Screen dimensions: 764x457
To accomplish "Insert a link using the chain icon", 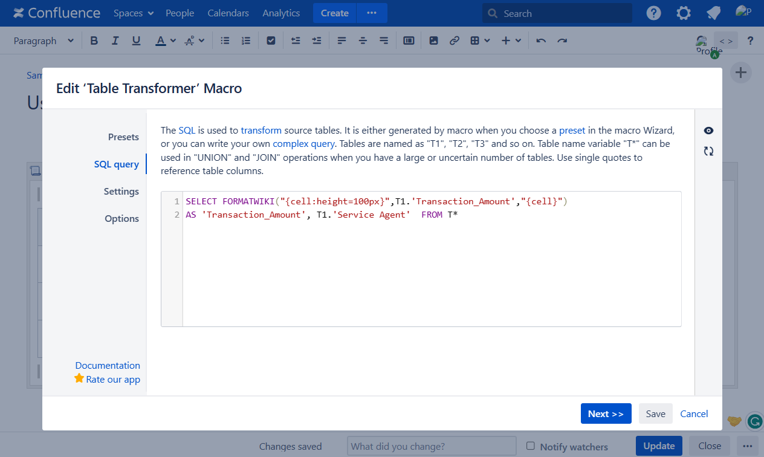I will click(x=455, y=41).
